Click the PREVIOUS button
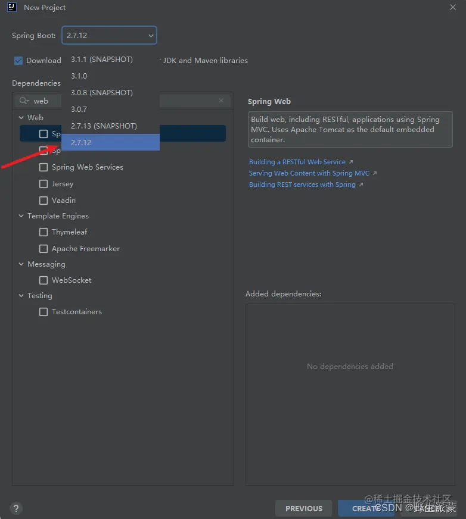Screen dimensions: 466x519 coord(303,508)
